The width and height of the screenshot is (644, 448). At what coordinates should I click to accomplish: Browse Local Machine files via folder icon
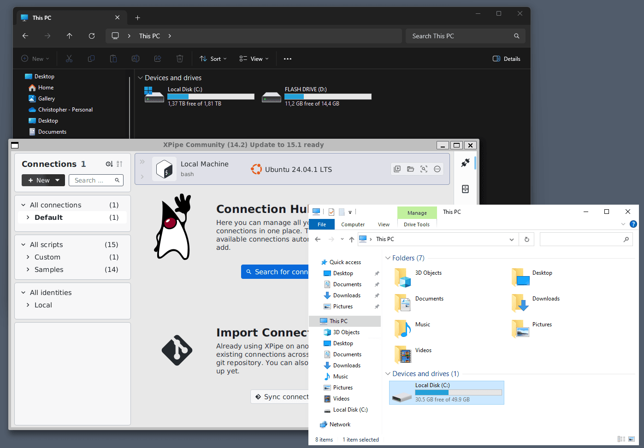(410, 169)
